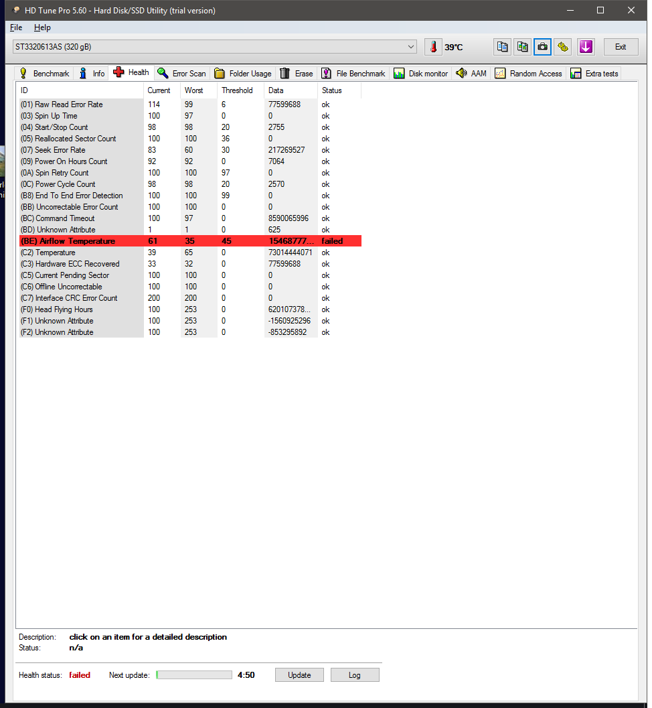Select the Spin Retry Count row
This screenshot has height=708, width=652.
pos(190,173)
